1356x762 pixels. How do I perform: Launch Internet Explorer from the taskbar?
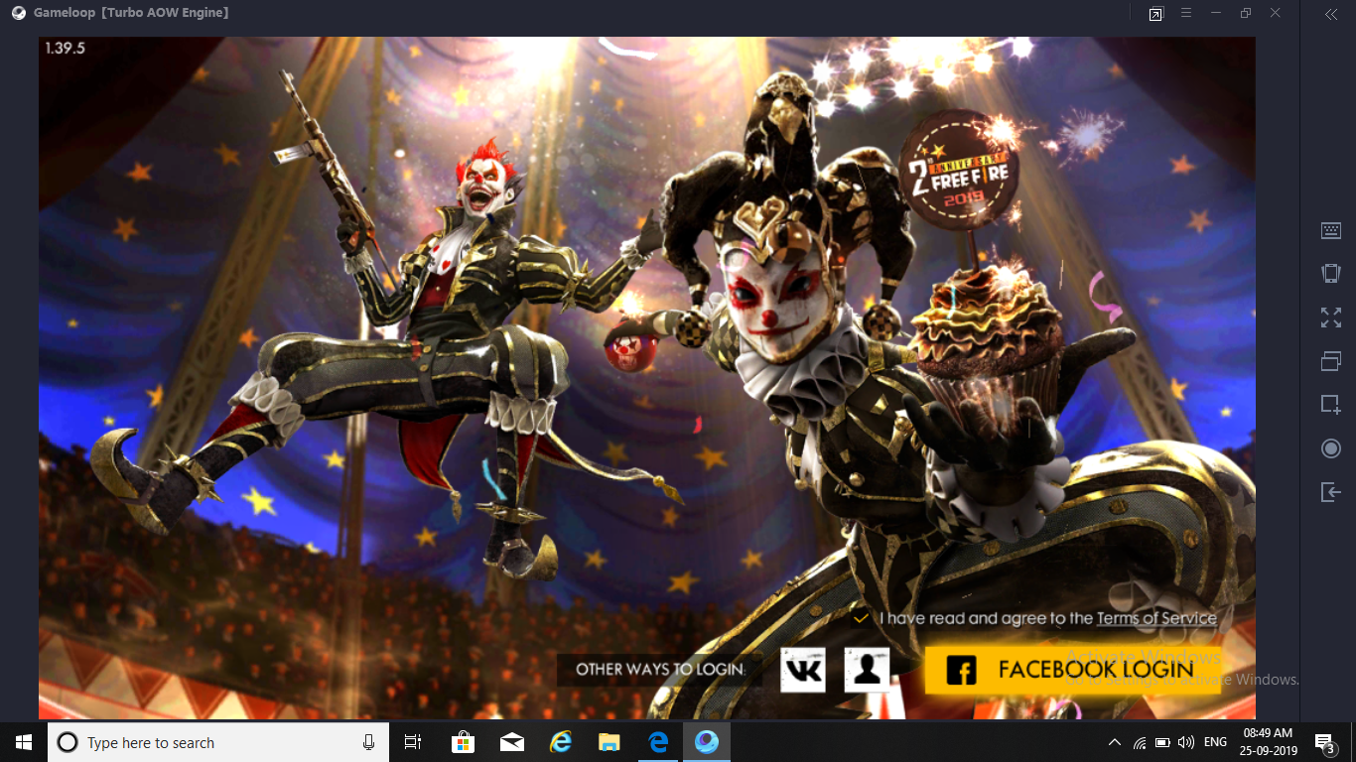[561, 742]
